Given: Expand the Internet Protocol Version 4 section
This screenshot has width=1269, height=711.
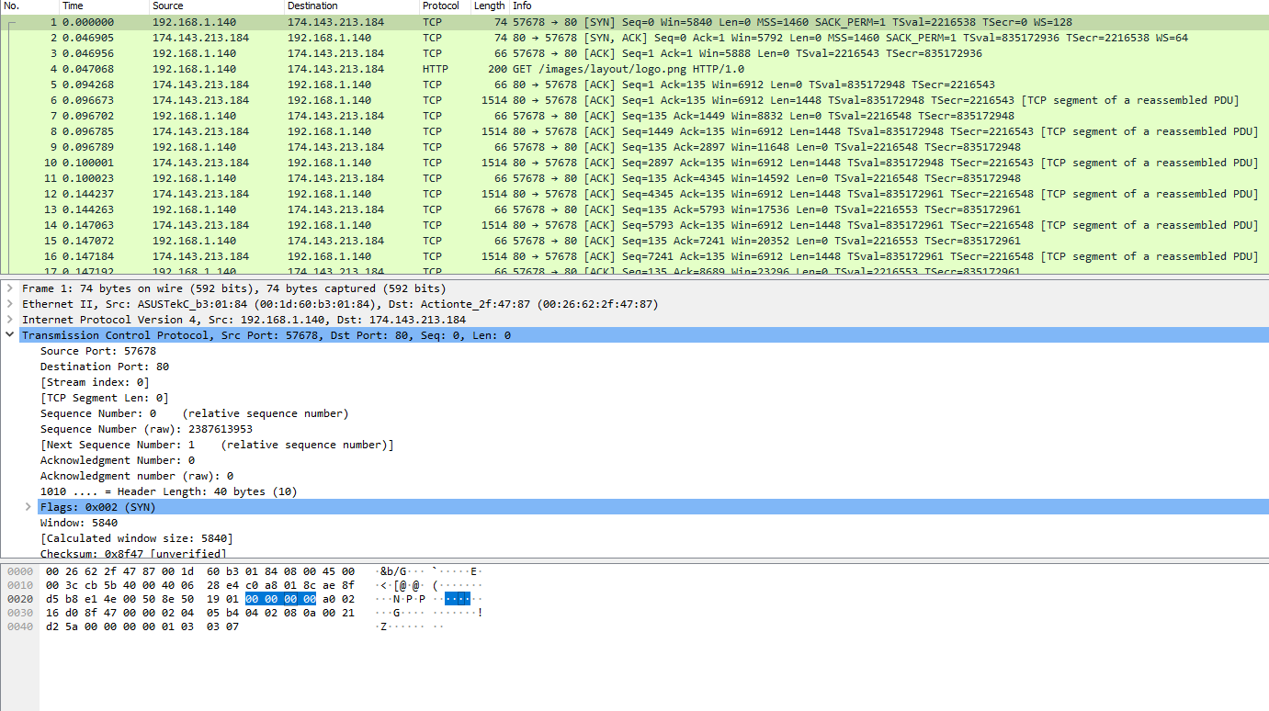Looking at the screenshot, I should [9, 320].
